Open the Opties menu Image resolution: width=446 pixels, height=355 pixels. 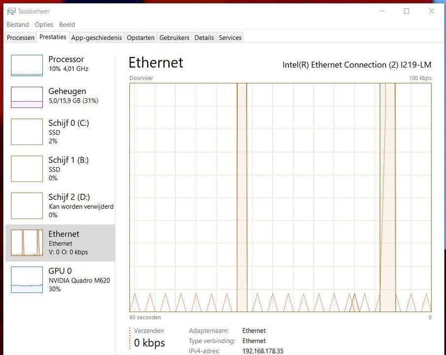coord(44,25)
